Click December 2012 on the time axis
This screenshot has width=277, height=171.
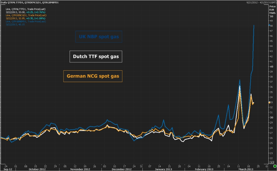pyautogui.click(x=122, y=169)
